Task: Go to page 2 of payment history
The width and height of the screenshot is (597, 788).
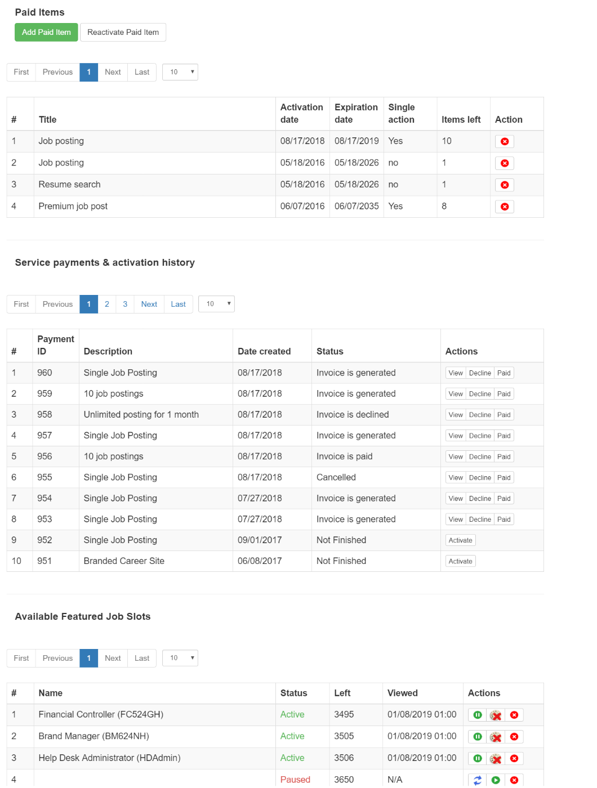Action: [x=107, y=304]
